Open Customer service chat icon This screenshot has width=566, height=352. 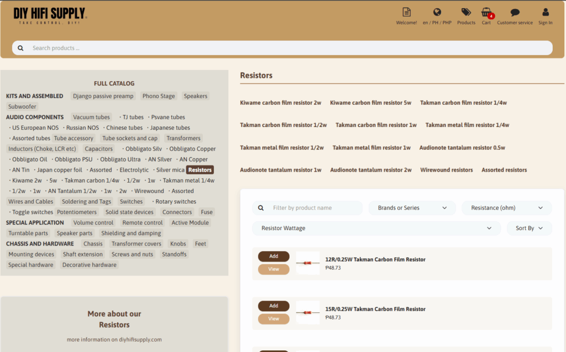(x=515, y=13)
